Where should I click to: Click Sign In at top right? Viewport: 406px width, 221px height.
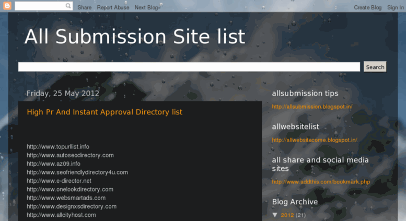point(396,7)
